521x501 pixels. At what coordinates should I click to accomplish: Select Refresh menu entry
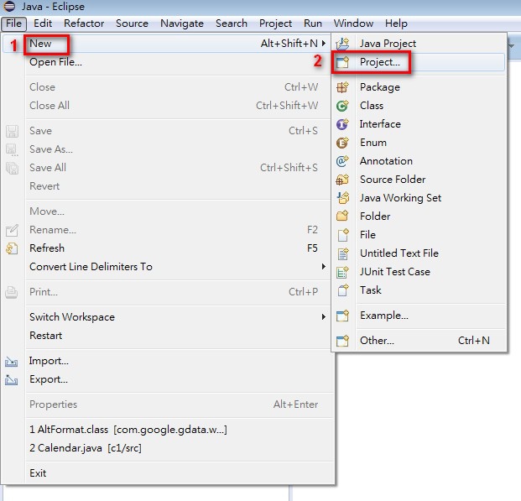(166, 248)
